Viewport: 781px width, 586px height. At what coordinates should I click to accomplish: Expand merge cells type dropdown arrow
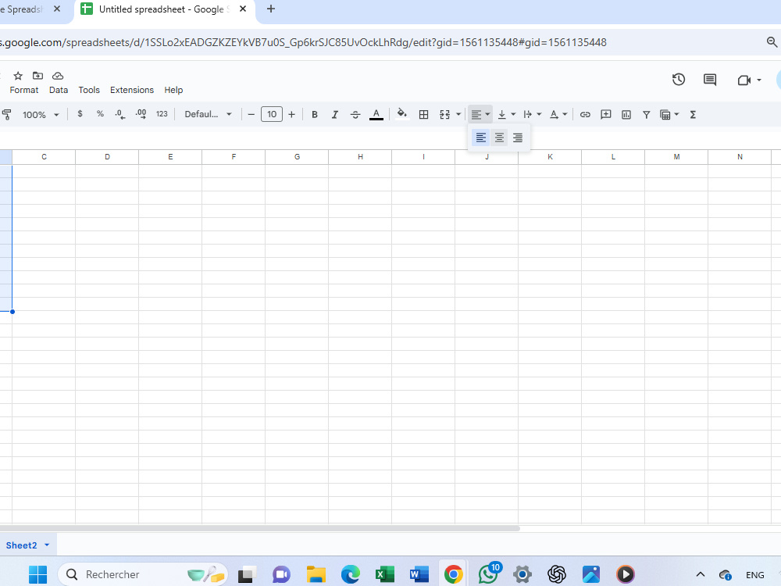point(458,115)
